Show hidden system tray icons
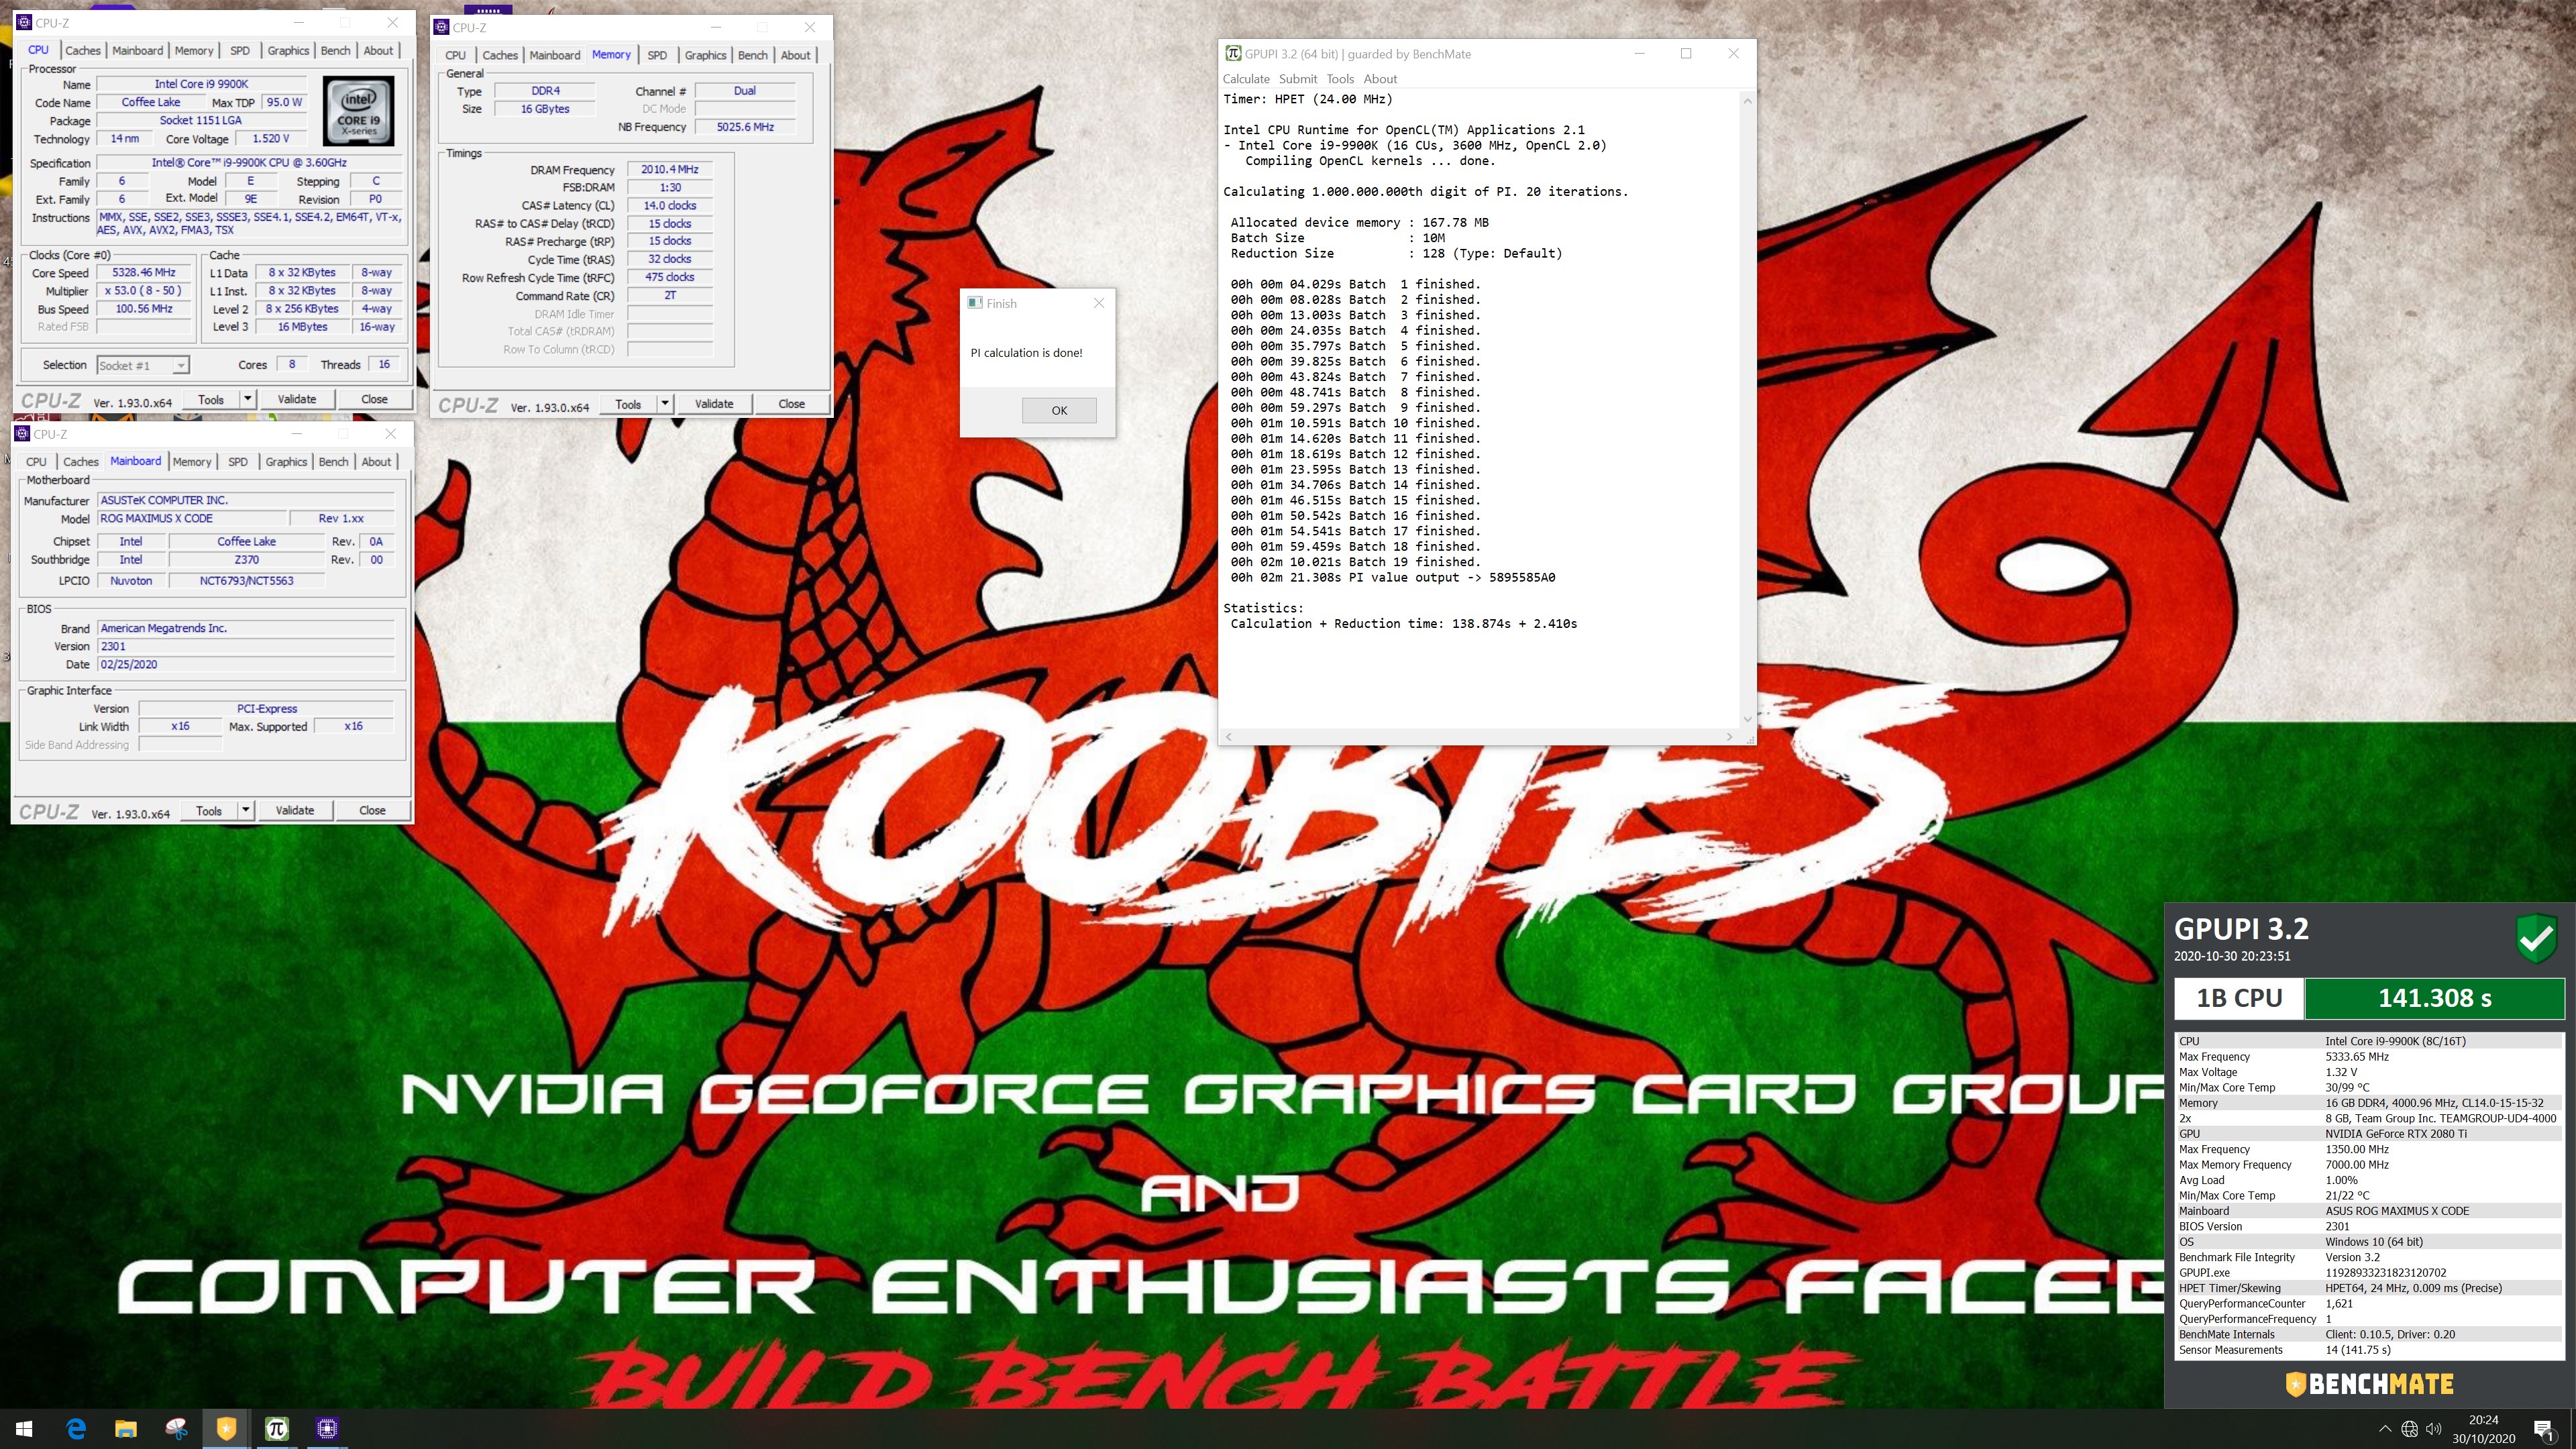Screen dimensions: 2576x1449 click(2384, 1429)
